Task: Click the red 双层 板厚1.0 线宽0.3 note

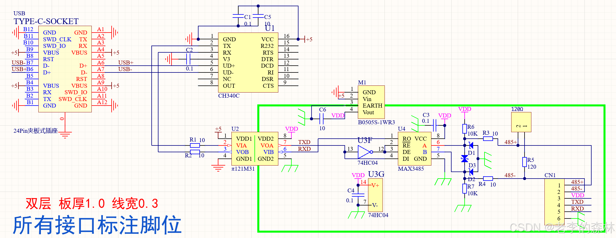Action: coord(92,203)
